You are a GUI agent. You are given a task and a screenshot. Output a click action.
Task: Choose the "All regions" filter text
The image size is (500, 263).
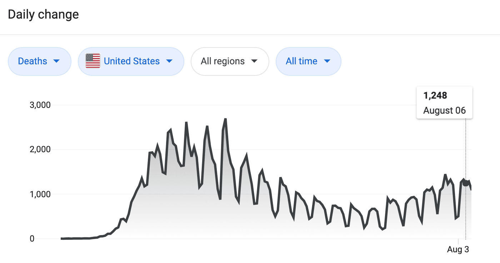point(222,61)
